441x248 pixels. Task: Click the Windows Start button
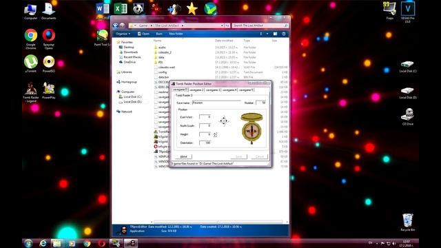click(28, 243)
